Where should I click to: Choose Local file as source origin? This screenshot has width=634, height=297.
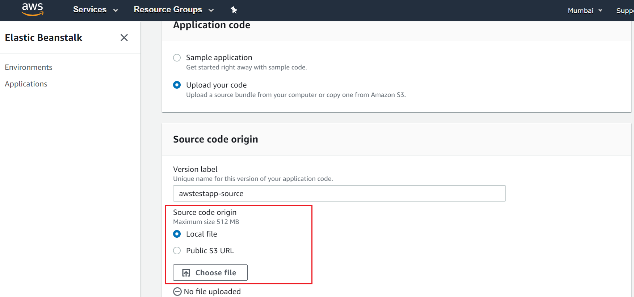pos(177,234)
